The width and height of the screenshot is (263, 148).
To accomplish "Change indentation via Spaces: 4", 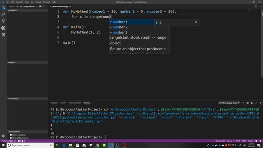I will [230, 141].
